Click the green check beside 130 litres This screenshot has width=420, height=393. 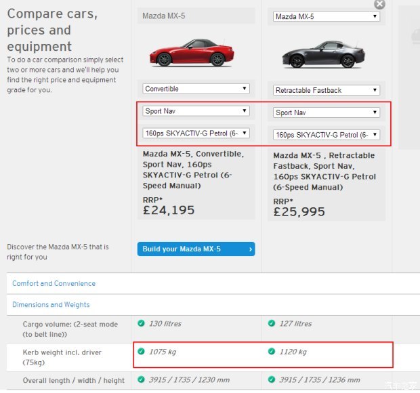[x=141, y=324]
